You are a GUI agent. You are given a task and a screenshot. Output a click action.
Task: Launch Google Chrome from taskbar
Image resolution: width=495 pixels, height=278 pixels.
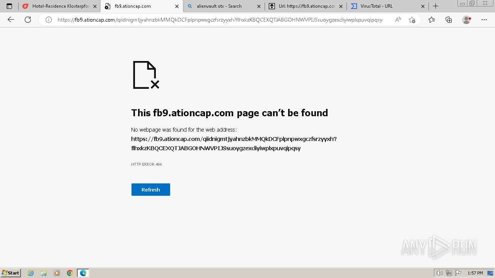(70, 273)
